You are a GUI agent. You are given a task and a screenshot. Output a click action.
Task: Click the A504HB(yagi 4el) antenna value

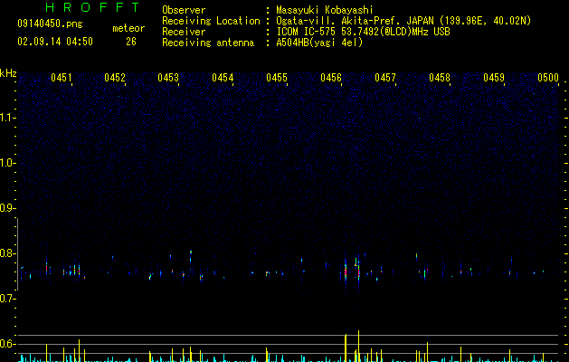(x=319, y=43)
